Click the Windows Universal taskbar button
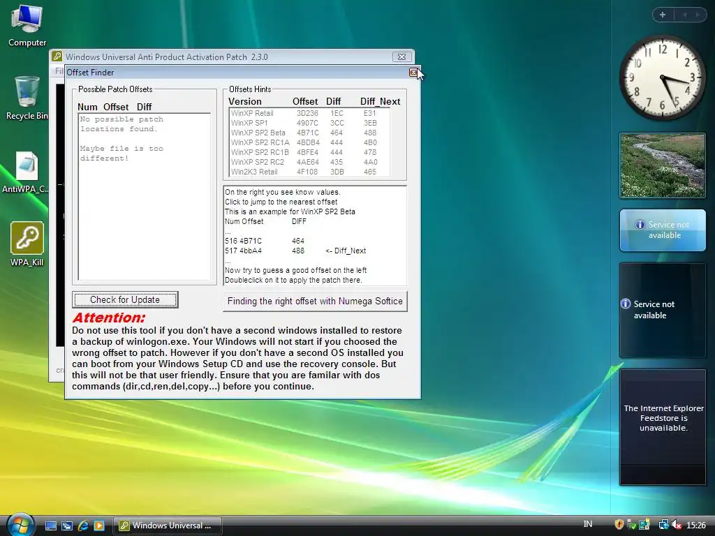 coord(168,526)
